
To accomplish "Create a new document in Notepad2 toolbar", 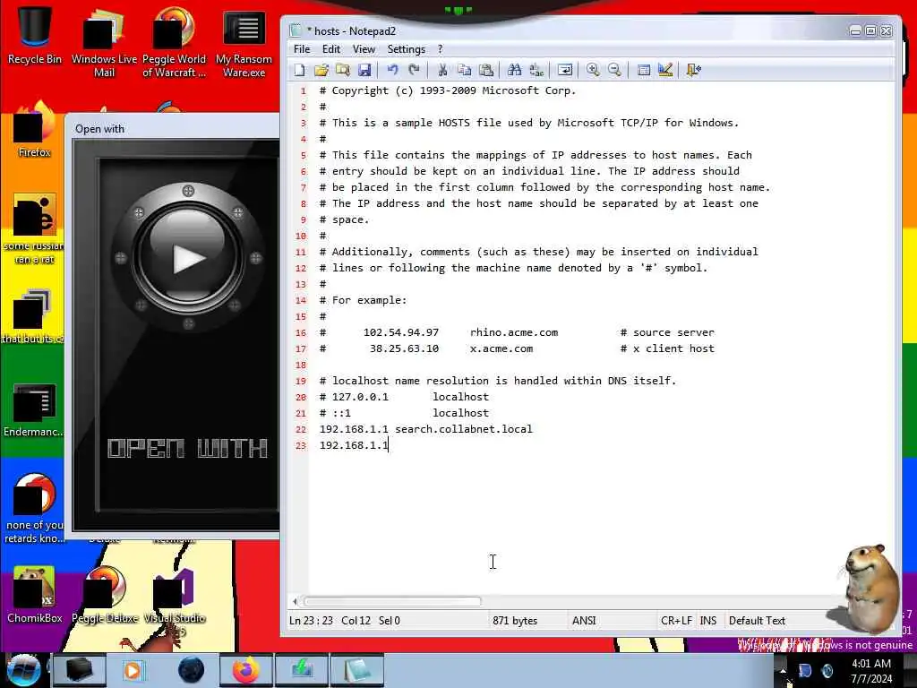I will [x=299, y=70].
